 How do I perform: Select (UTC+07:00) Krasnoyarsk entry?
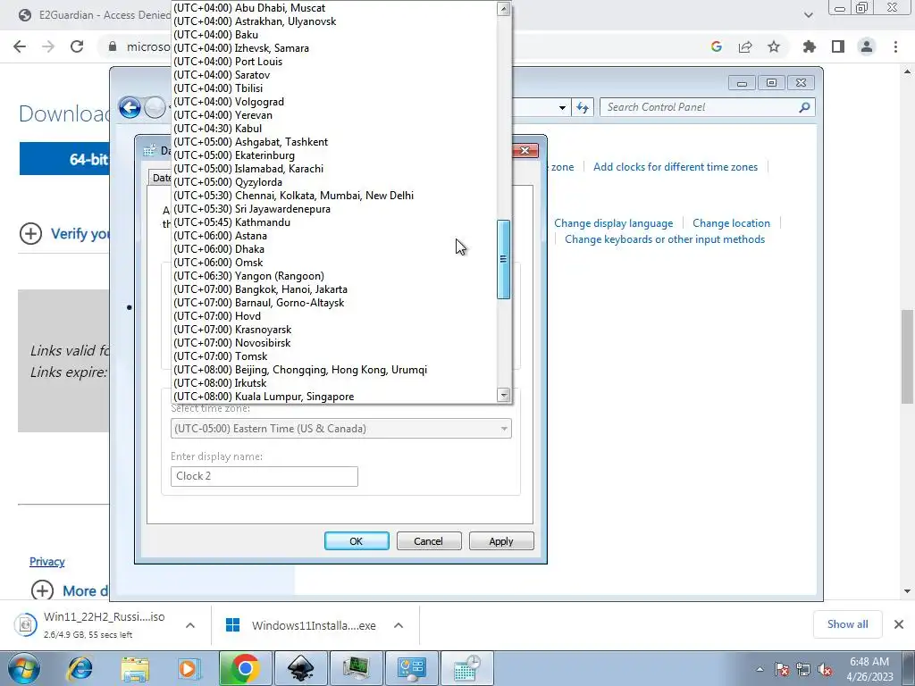click(334, 330)
